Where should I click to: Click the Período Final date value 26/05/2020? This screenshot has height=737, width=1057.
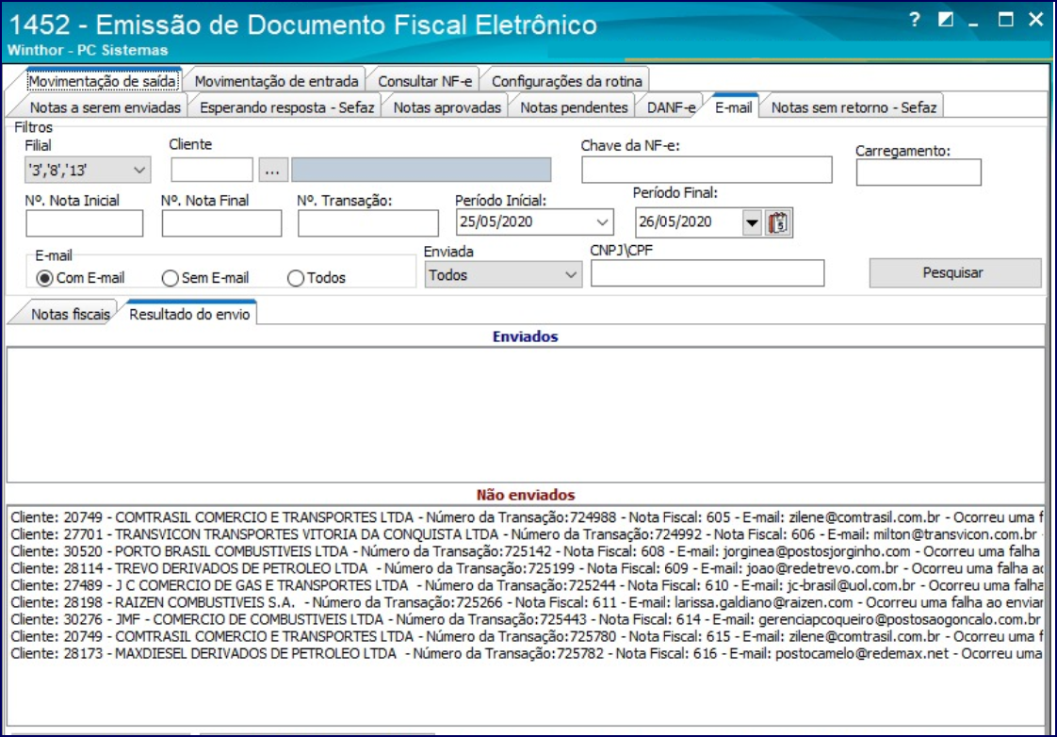click(x=675, y=221)
